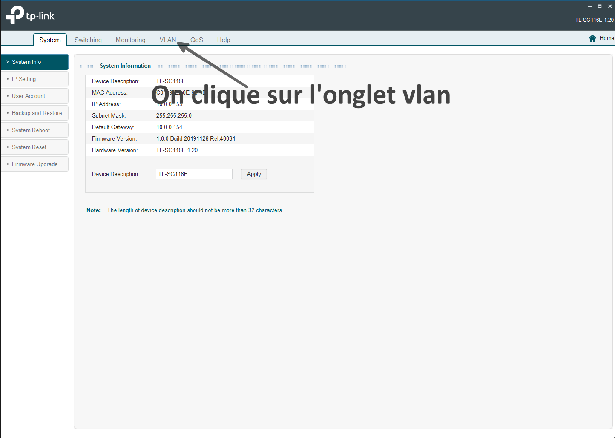The width and height of the screenshot is (615, 438).
Task: Maximize the tp-link utility window
Action: (x=600, y=6)
